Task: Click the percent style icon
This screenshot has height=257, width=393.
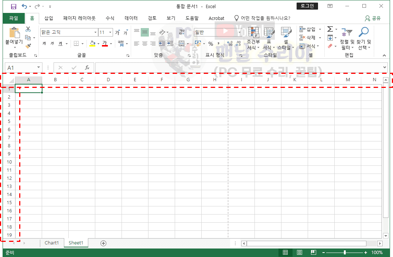Action: pyautogui.click(x=211, y=44)
